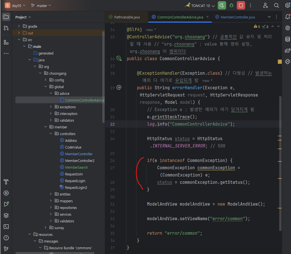Close the CommonControllerAdvice.java tab
Viewport: 291px width, 254px height.
(207, 17)
